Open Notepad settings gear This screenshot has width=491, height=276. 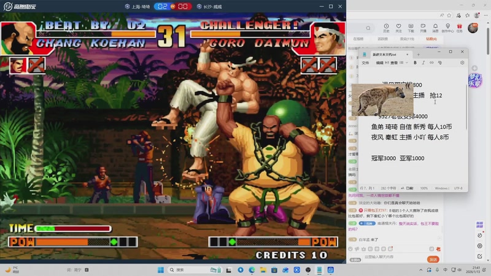(462, 63)
